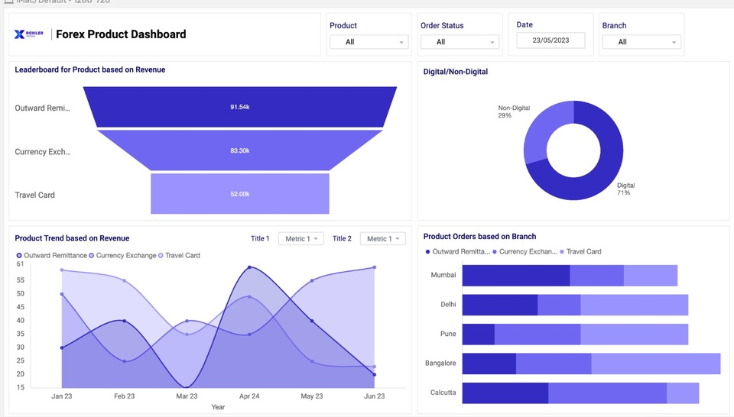
Task: Open the Product filter dropdown
Action: (369, 42)
